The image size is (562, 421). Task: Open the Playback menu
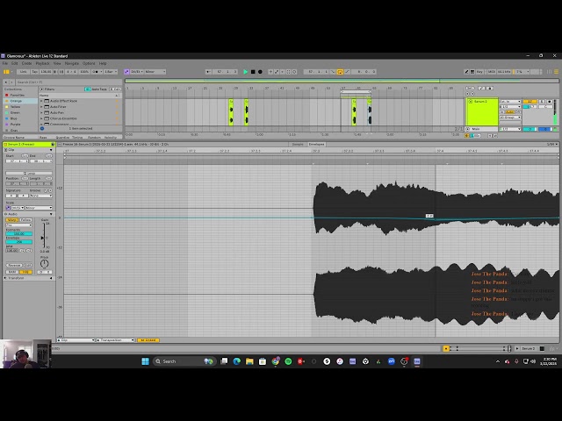pyautogui.click(x=42, y=63)
